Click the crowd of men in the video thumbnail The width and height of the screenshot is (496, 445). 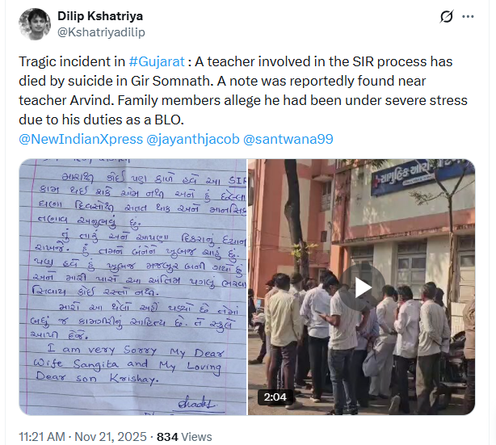(x=362, y=343)
